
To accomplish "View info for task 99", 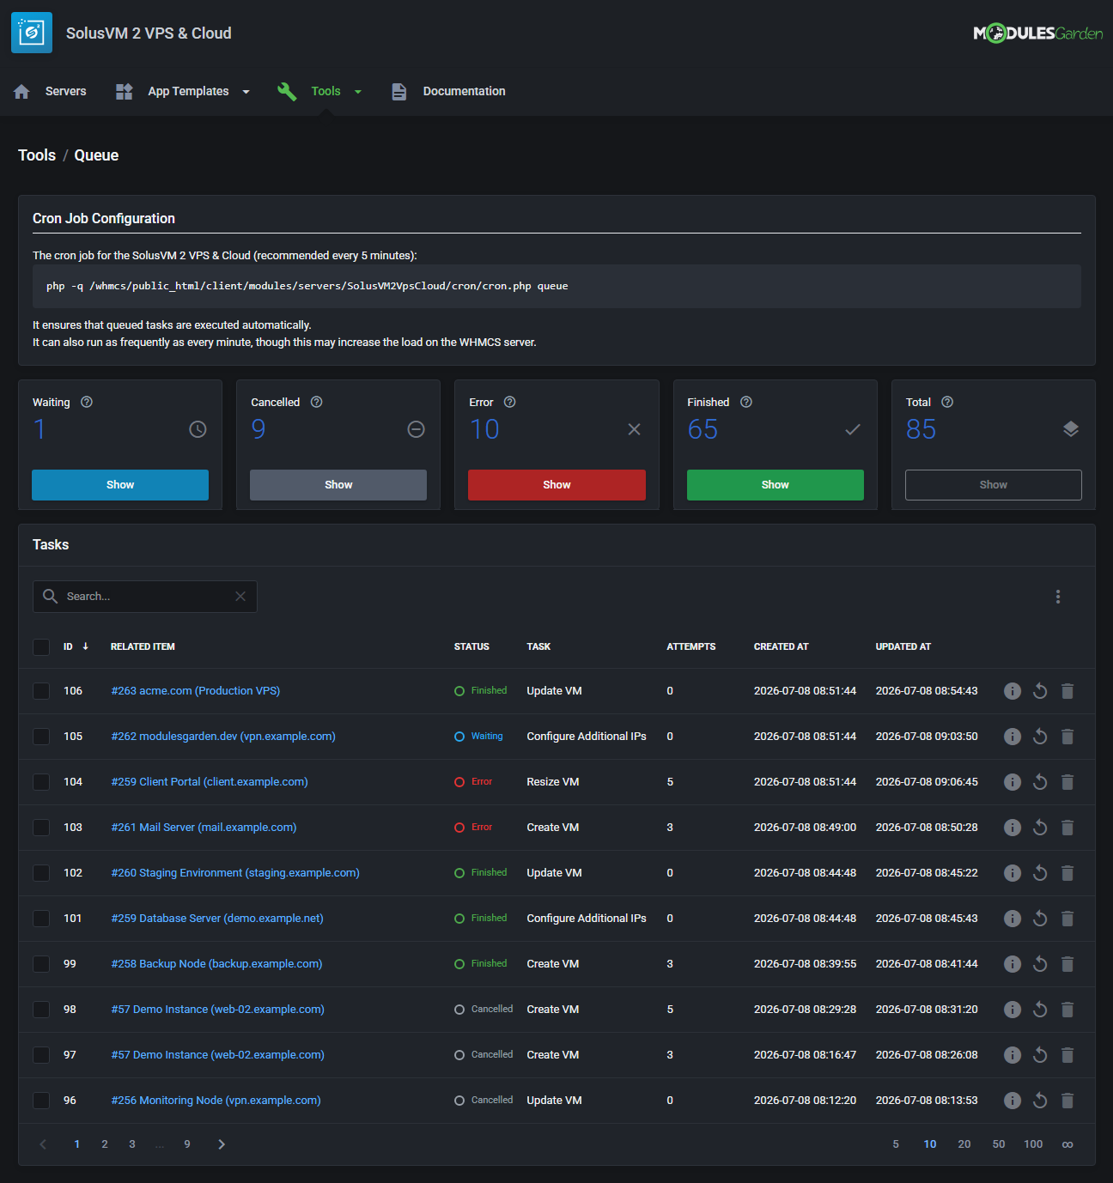I will coord(1013,964).
